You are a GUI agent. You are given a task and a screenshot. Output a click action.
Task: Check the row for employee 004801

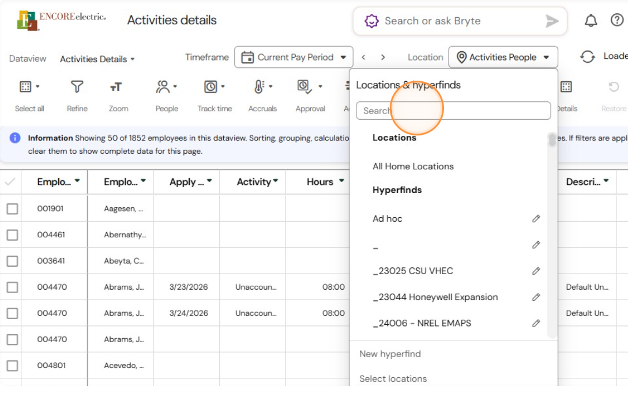tap(13, 366)
